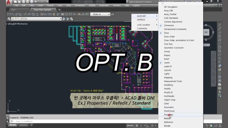Expand the Lock Location submenu
This screenshot has width=228, height=128.
click(145, 25)
